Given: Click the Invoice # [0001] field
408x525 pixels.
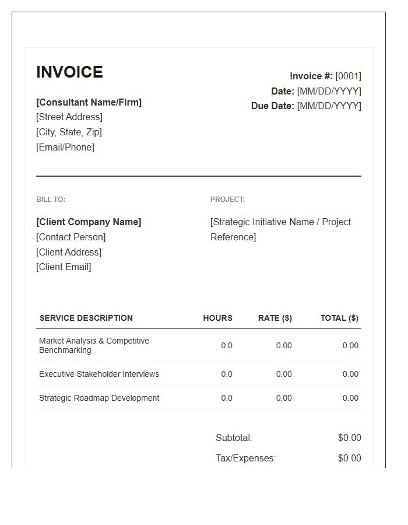Looking at the screenshot, I should pos(325,76).
